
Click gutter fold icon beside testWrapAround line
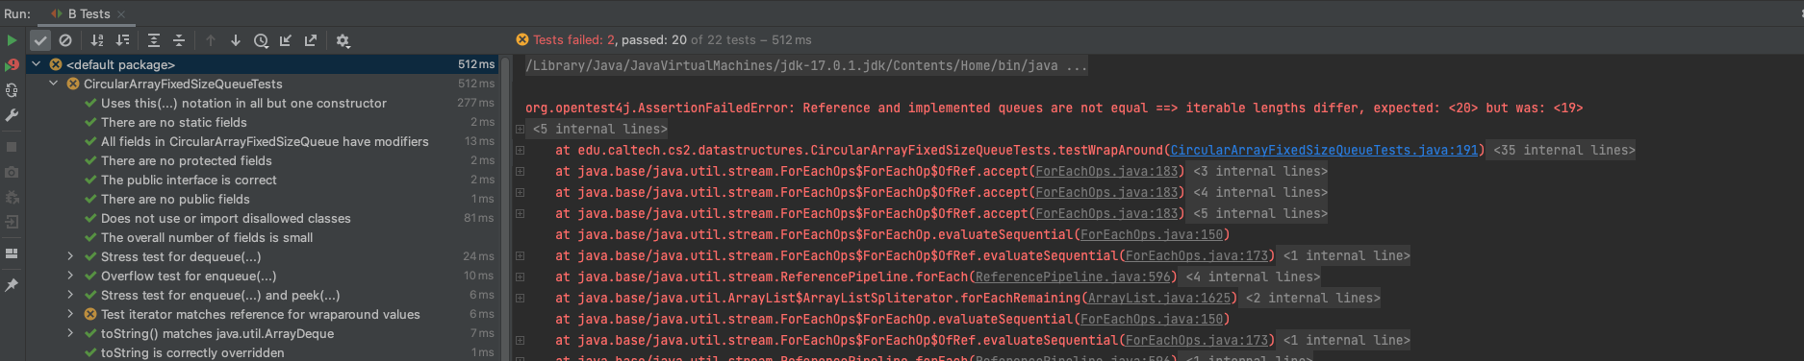(x=520, y=150)
